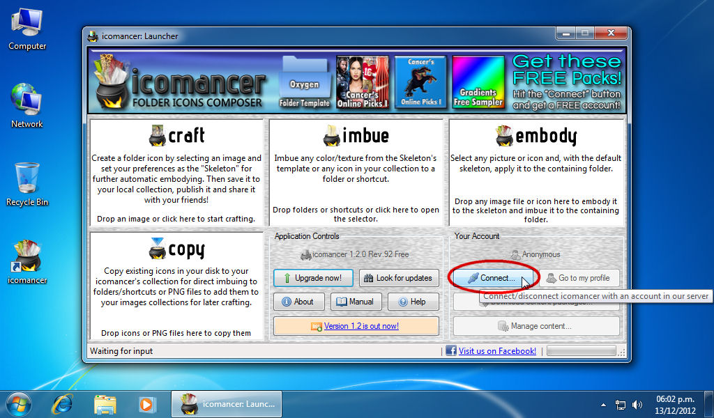
Task: Click the Go to my profile button
Action: tap(579, 278)
